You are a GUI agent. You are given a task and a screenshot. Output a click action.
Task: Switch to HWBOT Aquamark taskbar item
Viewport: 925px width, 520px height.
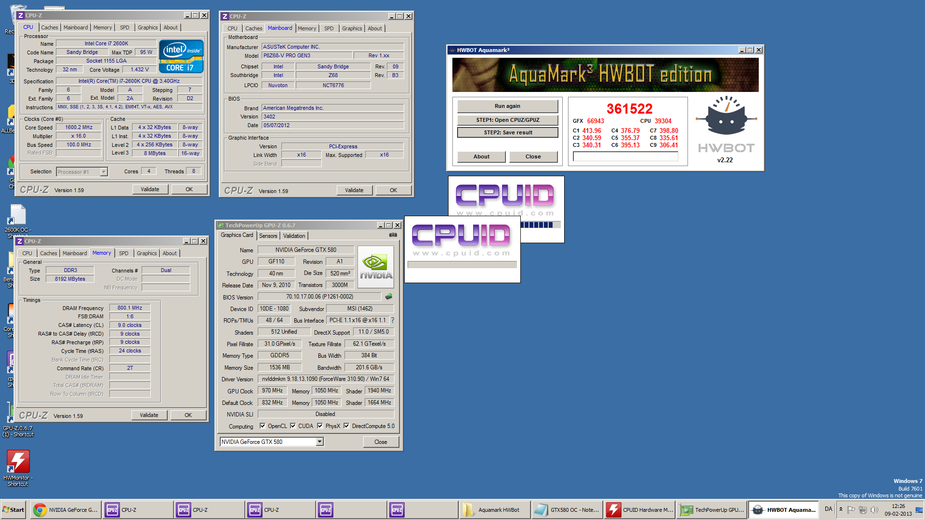[784, 510]
